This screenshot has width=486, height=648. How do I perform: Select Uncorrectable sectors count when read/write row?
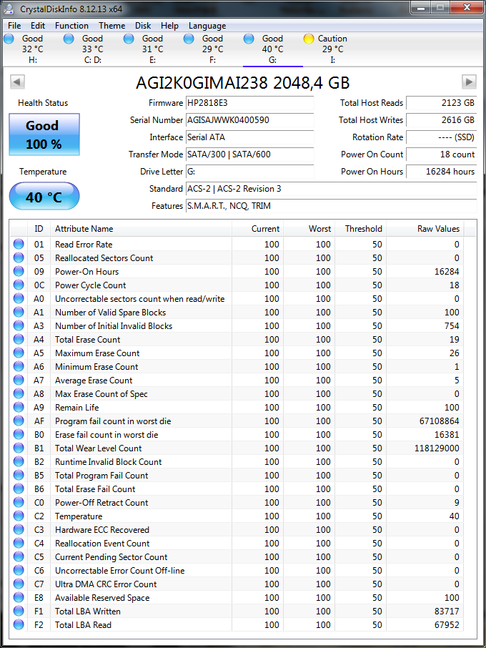(237, 299)
